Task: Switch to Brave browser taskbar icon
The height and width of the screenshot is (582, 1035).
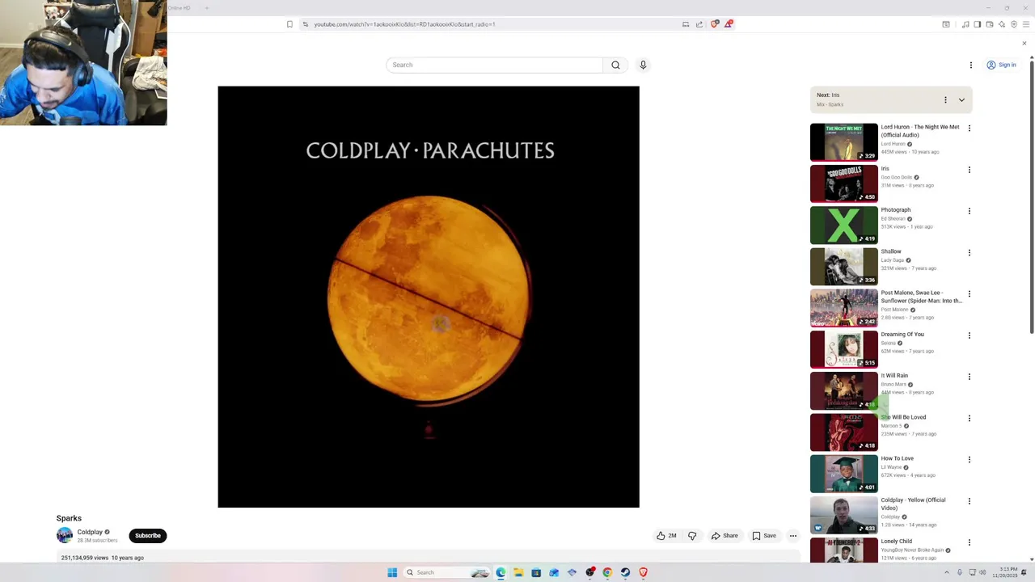Action: pyautogui.click(x=643, y=572)
